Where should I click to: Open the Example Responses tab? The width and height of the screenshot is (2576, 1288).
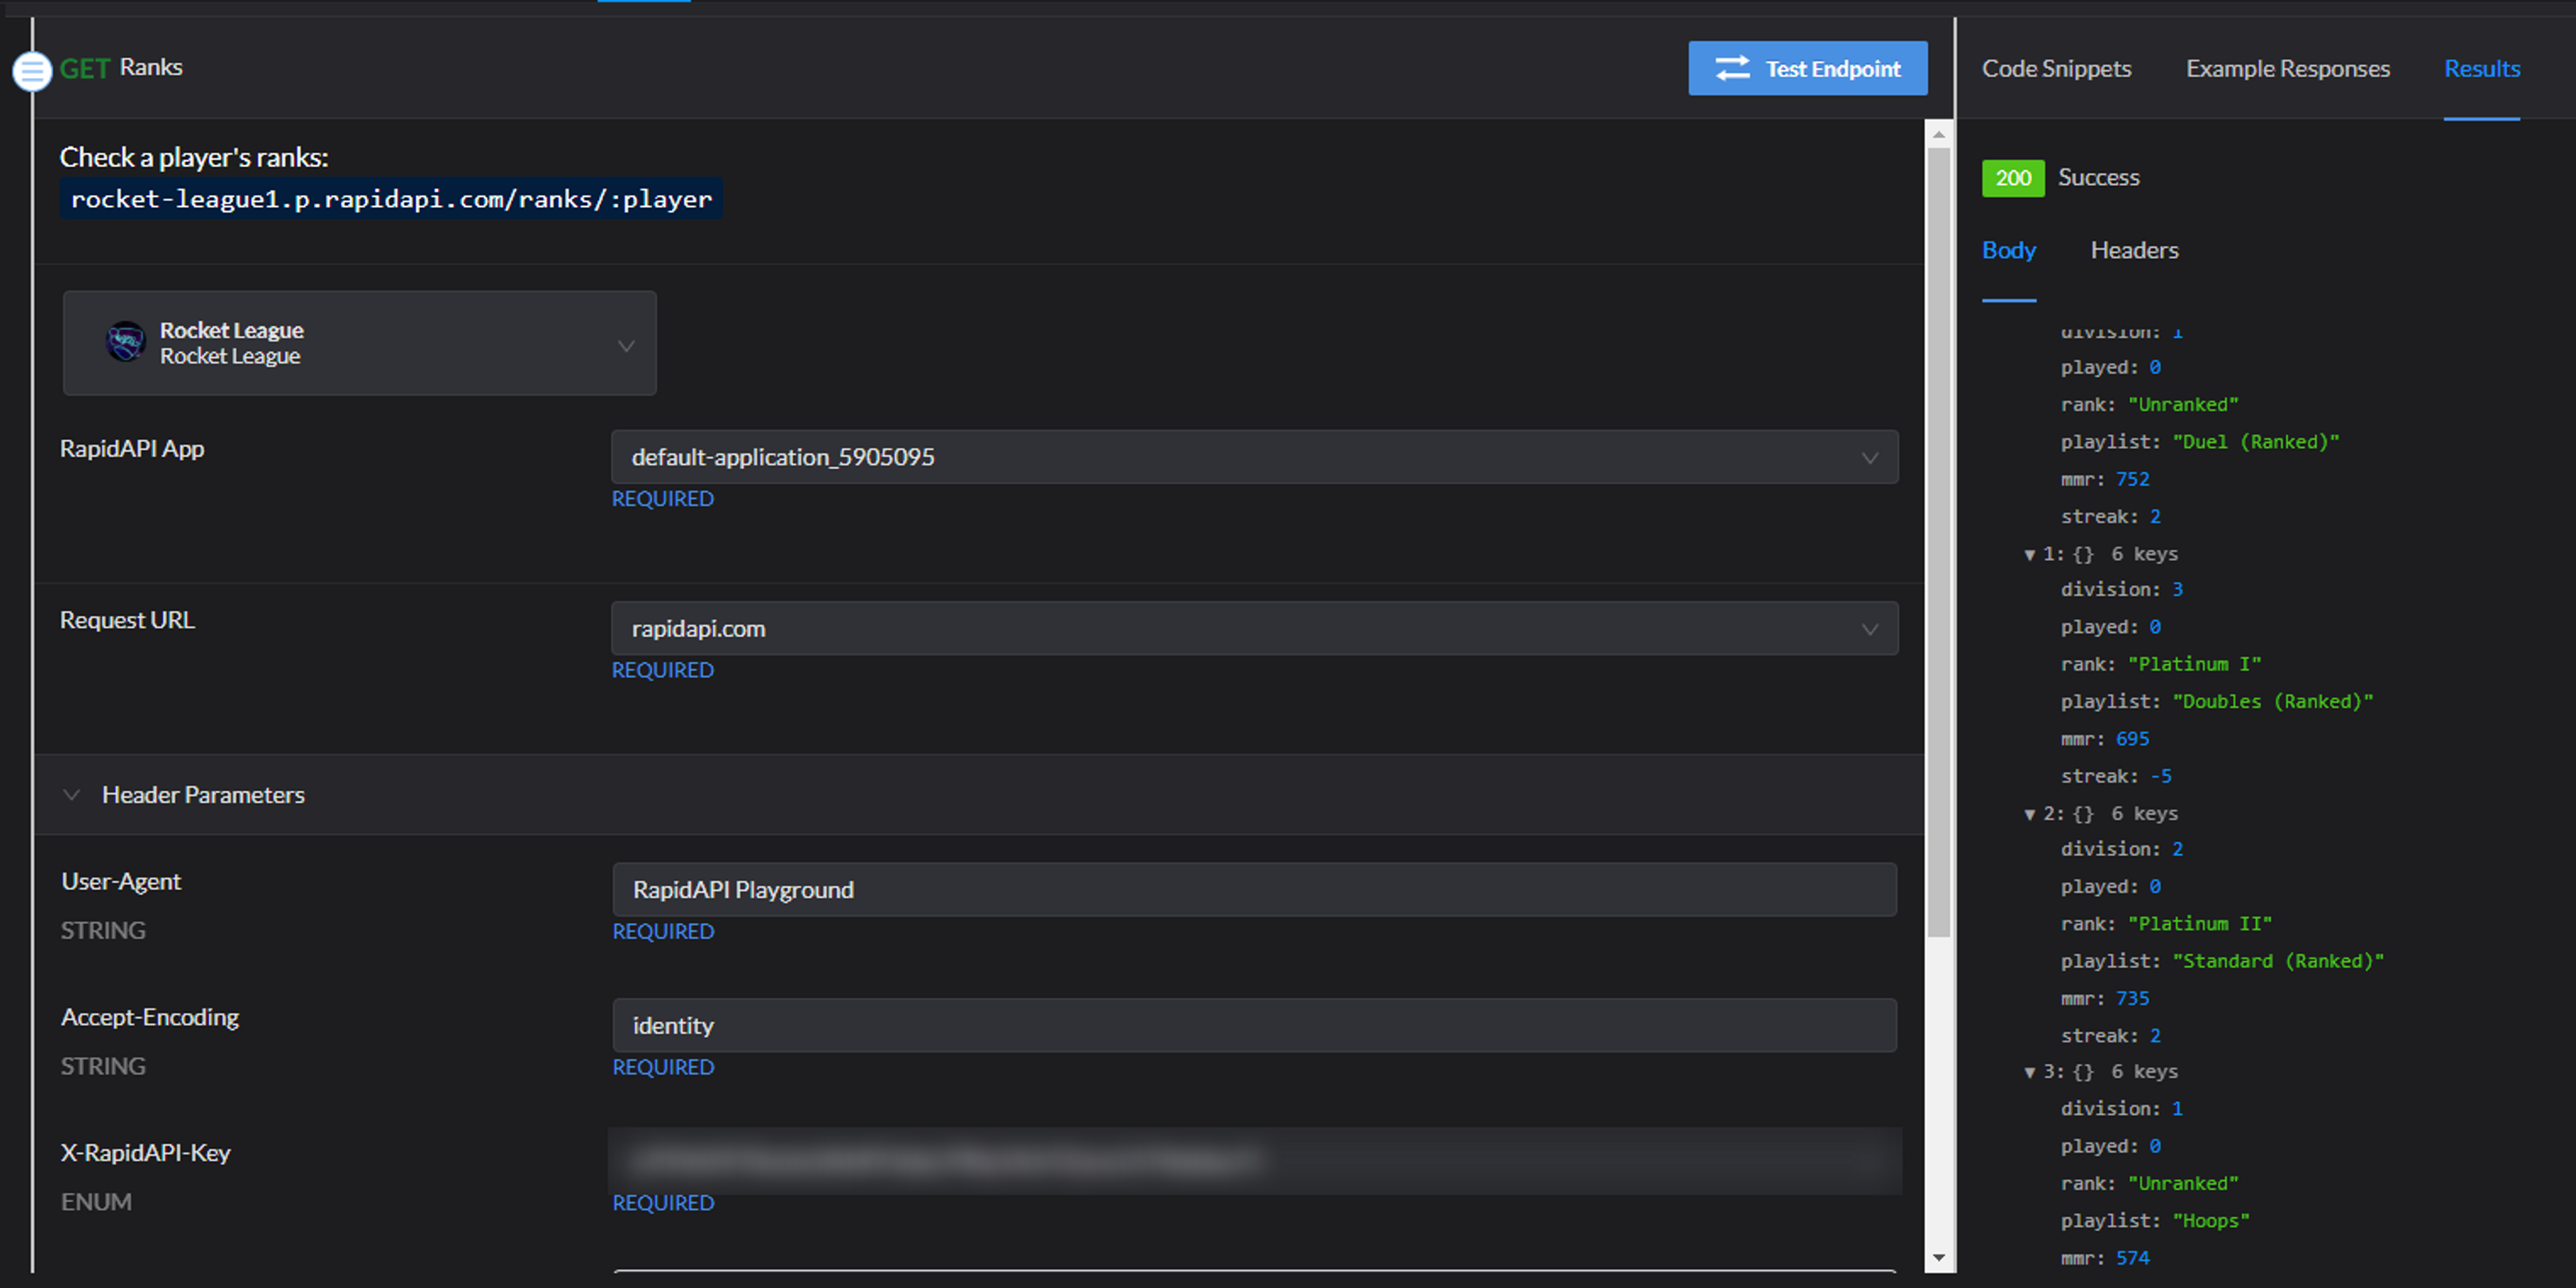click(2287, 69)
